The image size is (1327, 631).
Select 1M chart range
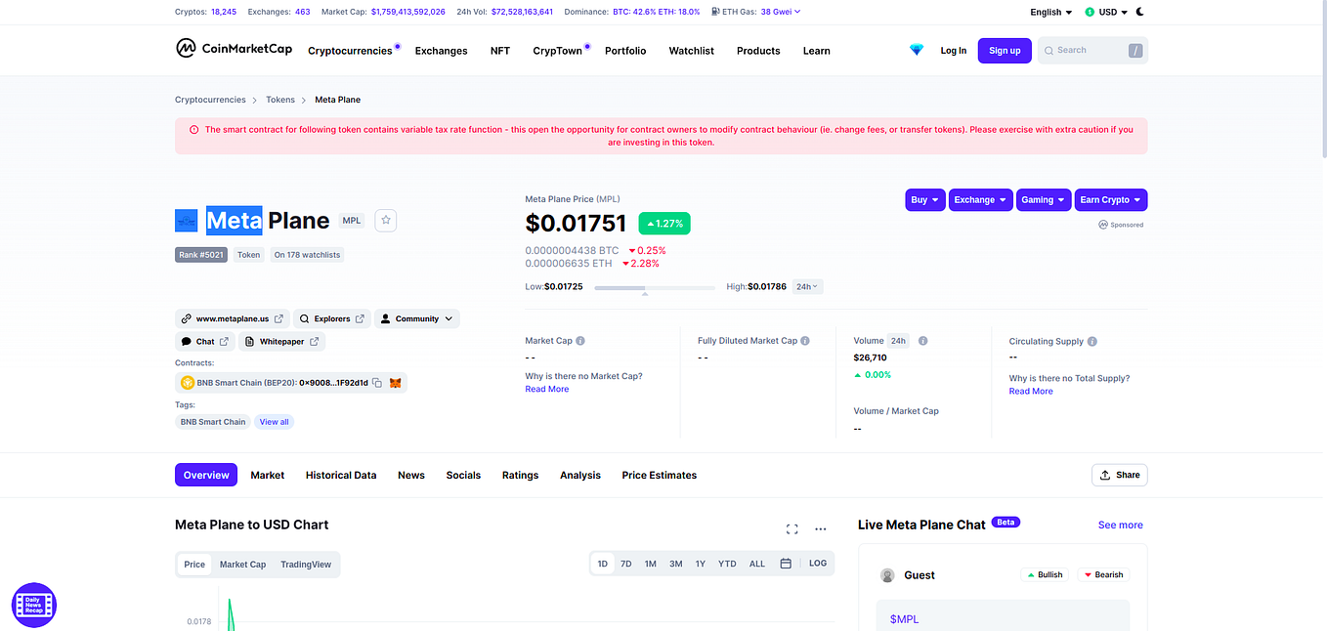tap(651, 564)
